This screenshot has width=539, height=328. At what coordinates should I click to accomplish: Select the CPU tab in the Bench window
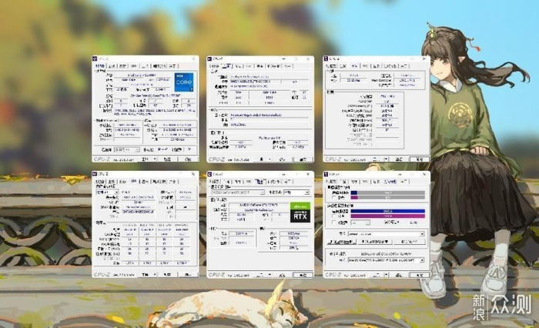[330, 182]
